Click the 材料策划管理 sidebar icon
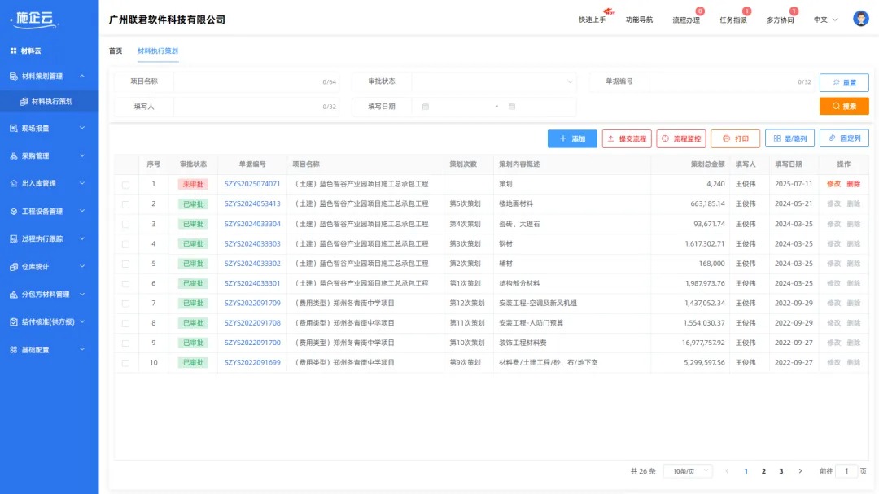This screenshot has width=879, height=494. (14, 76)
